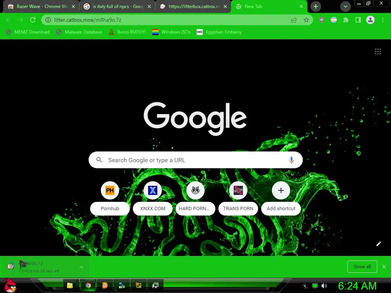The image size is (391, 293).
Task: Open the Extensions puzzle menu
Action: point(346,20)
